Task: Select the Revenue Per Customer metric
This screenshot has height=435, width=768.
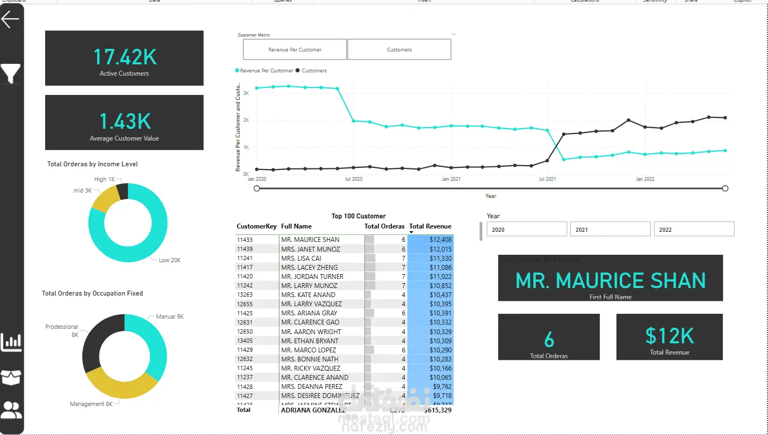Action: click(x=295, y=50)
